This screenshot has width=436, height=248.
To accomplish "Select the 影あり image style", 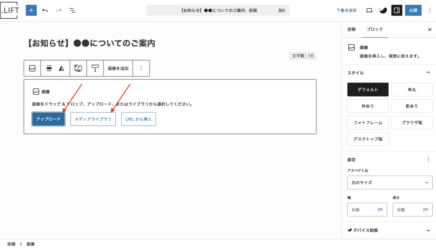I will 412,106.
